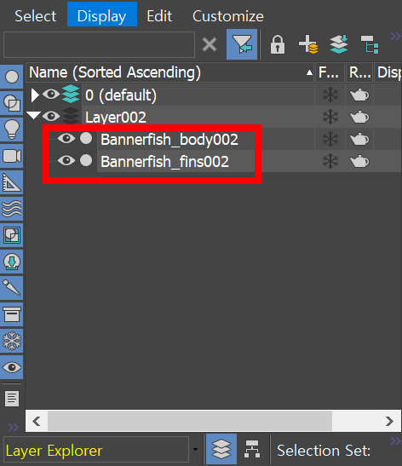Toggle renderable teapot for Bannerfish_body002
The image size is (402, 466).
359,139
